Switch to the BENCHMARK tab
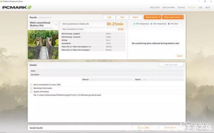Viewport: 214px width, 133px height. coord(169,7)
